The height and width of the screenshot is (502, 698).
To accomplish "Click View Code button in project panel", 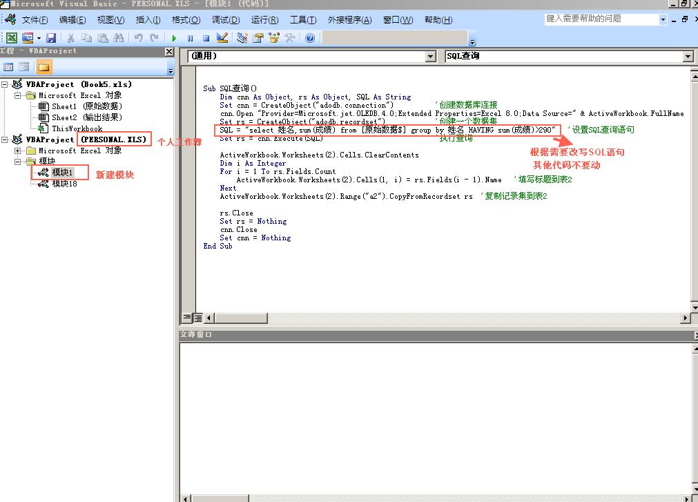I will coord(9,67).
